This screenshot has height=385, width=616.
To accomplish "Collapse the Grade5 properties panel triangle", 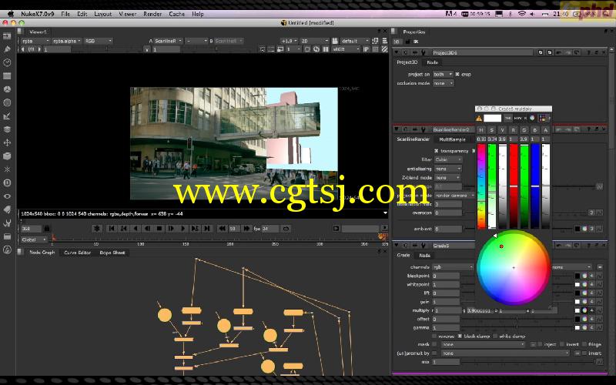I will (x=397, y=246).
